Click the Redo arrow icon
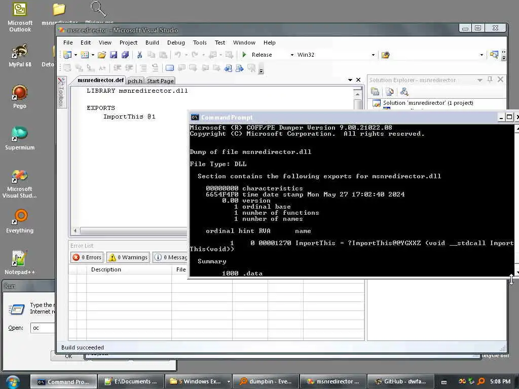 pos(195,55)
